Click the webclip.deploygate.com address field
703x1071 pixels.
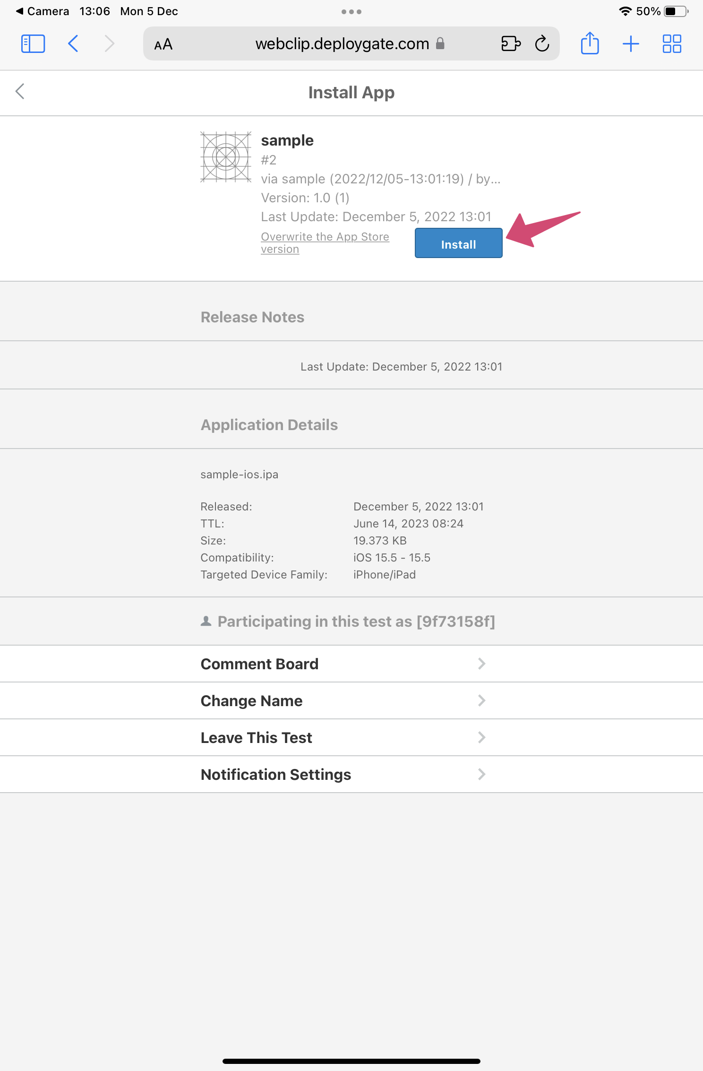coord(342,44)
